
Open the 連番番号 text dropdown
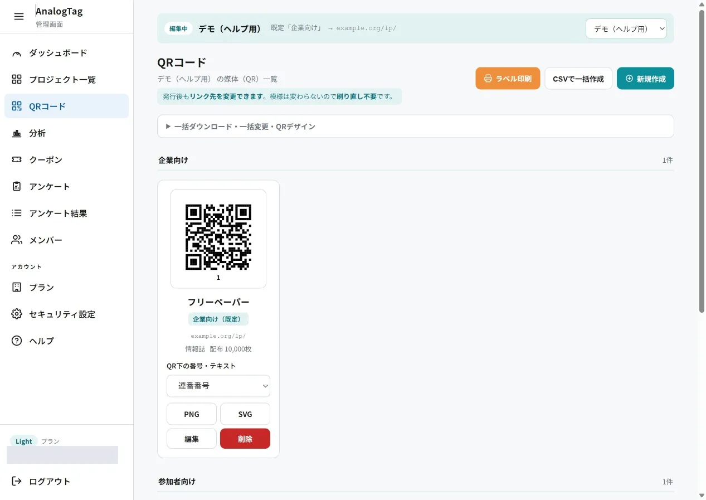tap(218, 386)
